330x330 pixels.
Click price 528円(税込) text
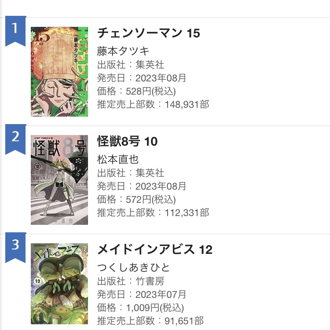coord(150,92)
